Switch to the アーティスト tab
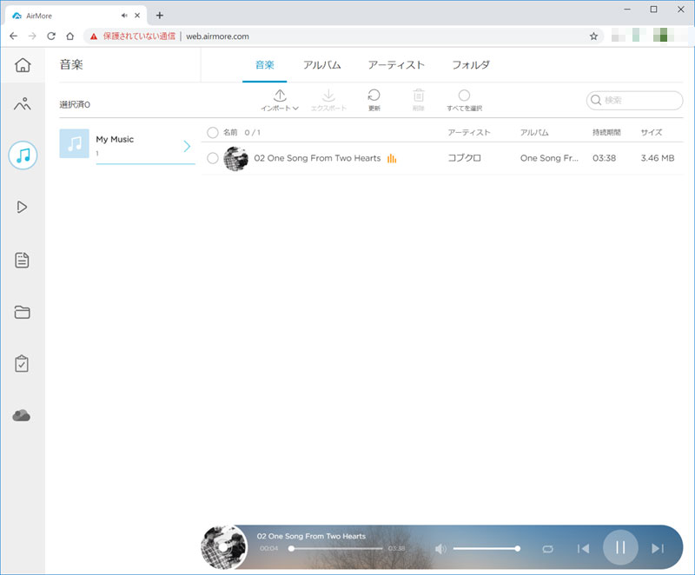The image size is (695, 575). (396, 65)
